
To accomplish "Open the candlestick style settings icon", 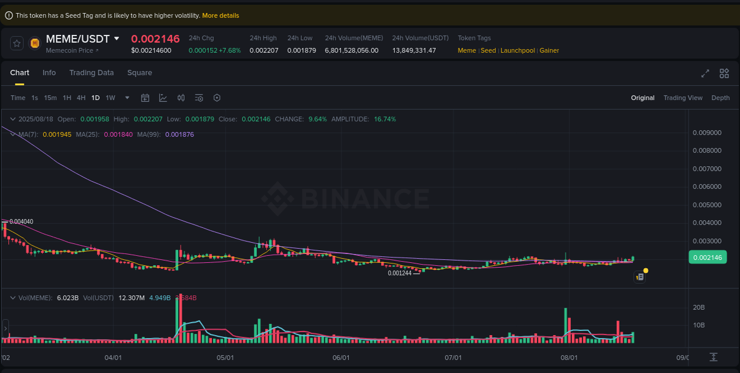I will tap(181, 98).
